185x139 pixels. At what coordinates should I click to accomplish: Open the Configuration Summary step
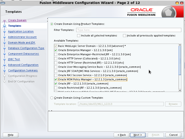(23, 70)
